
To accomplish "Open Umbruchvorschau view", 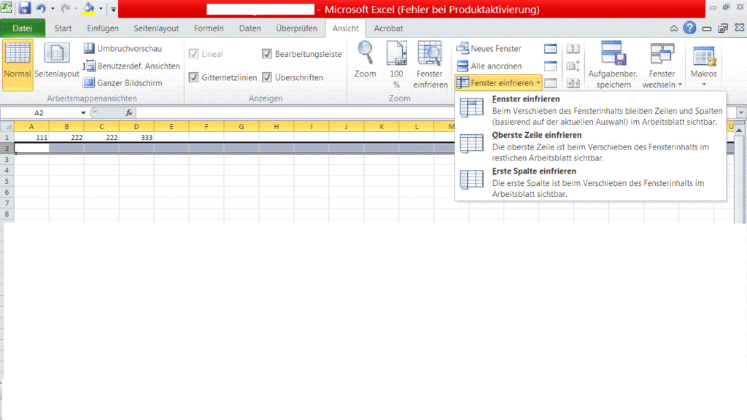I will click(123, 49).
